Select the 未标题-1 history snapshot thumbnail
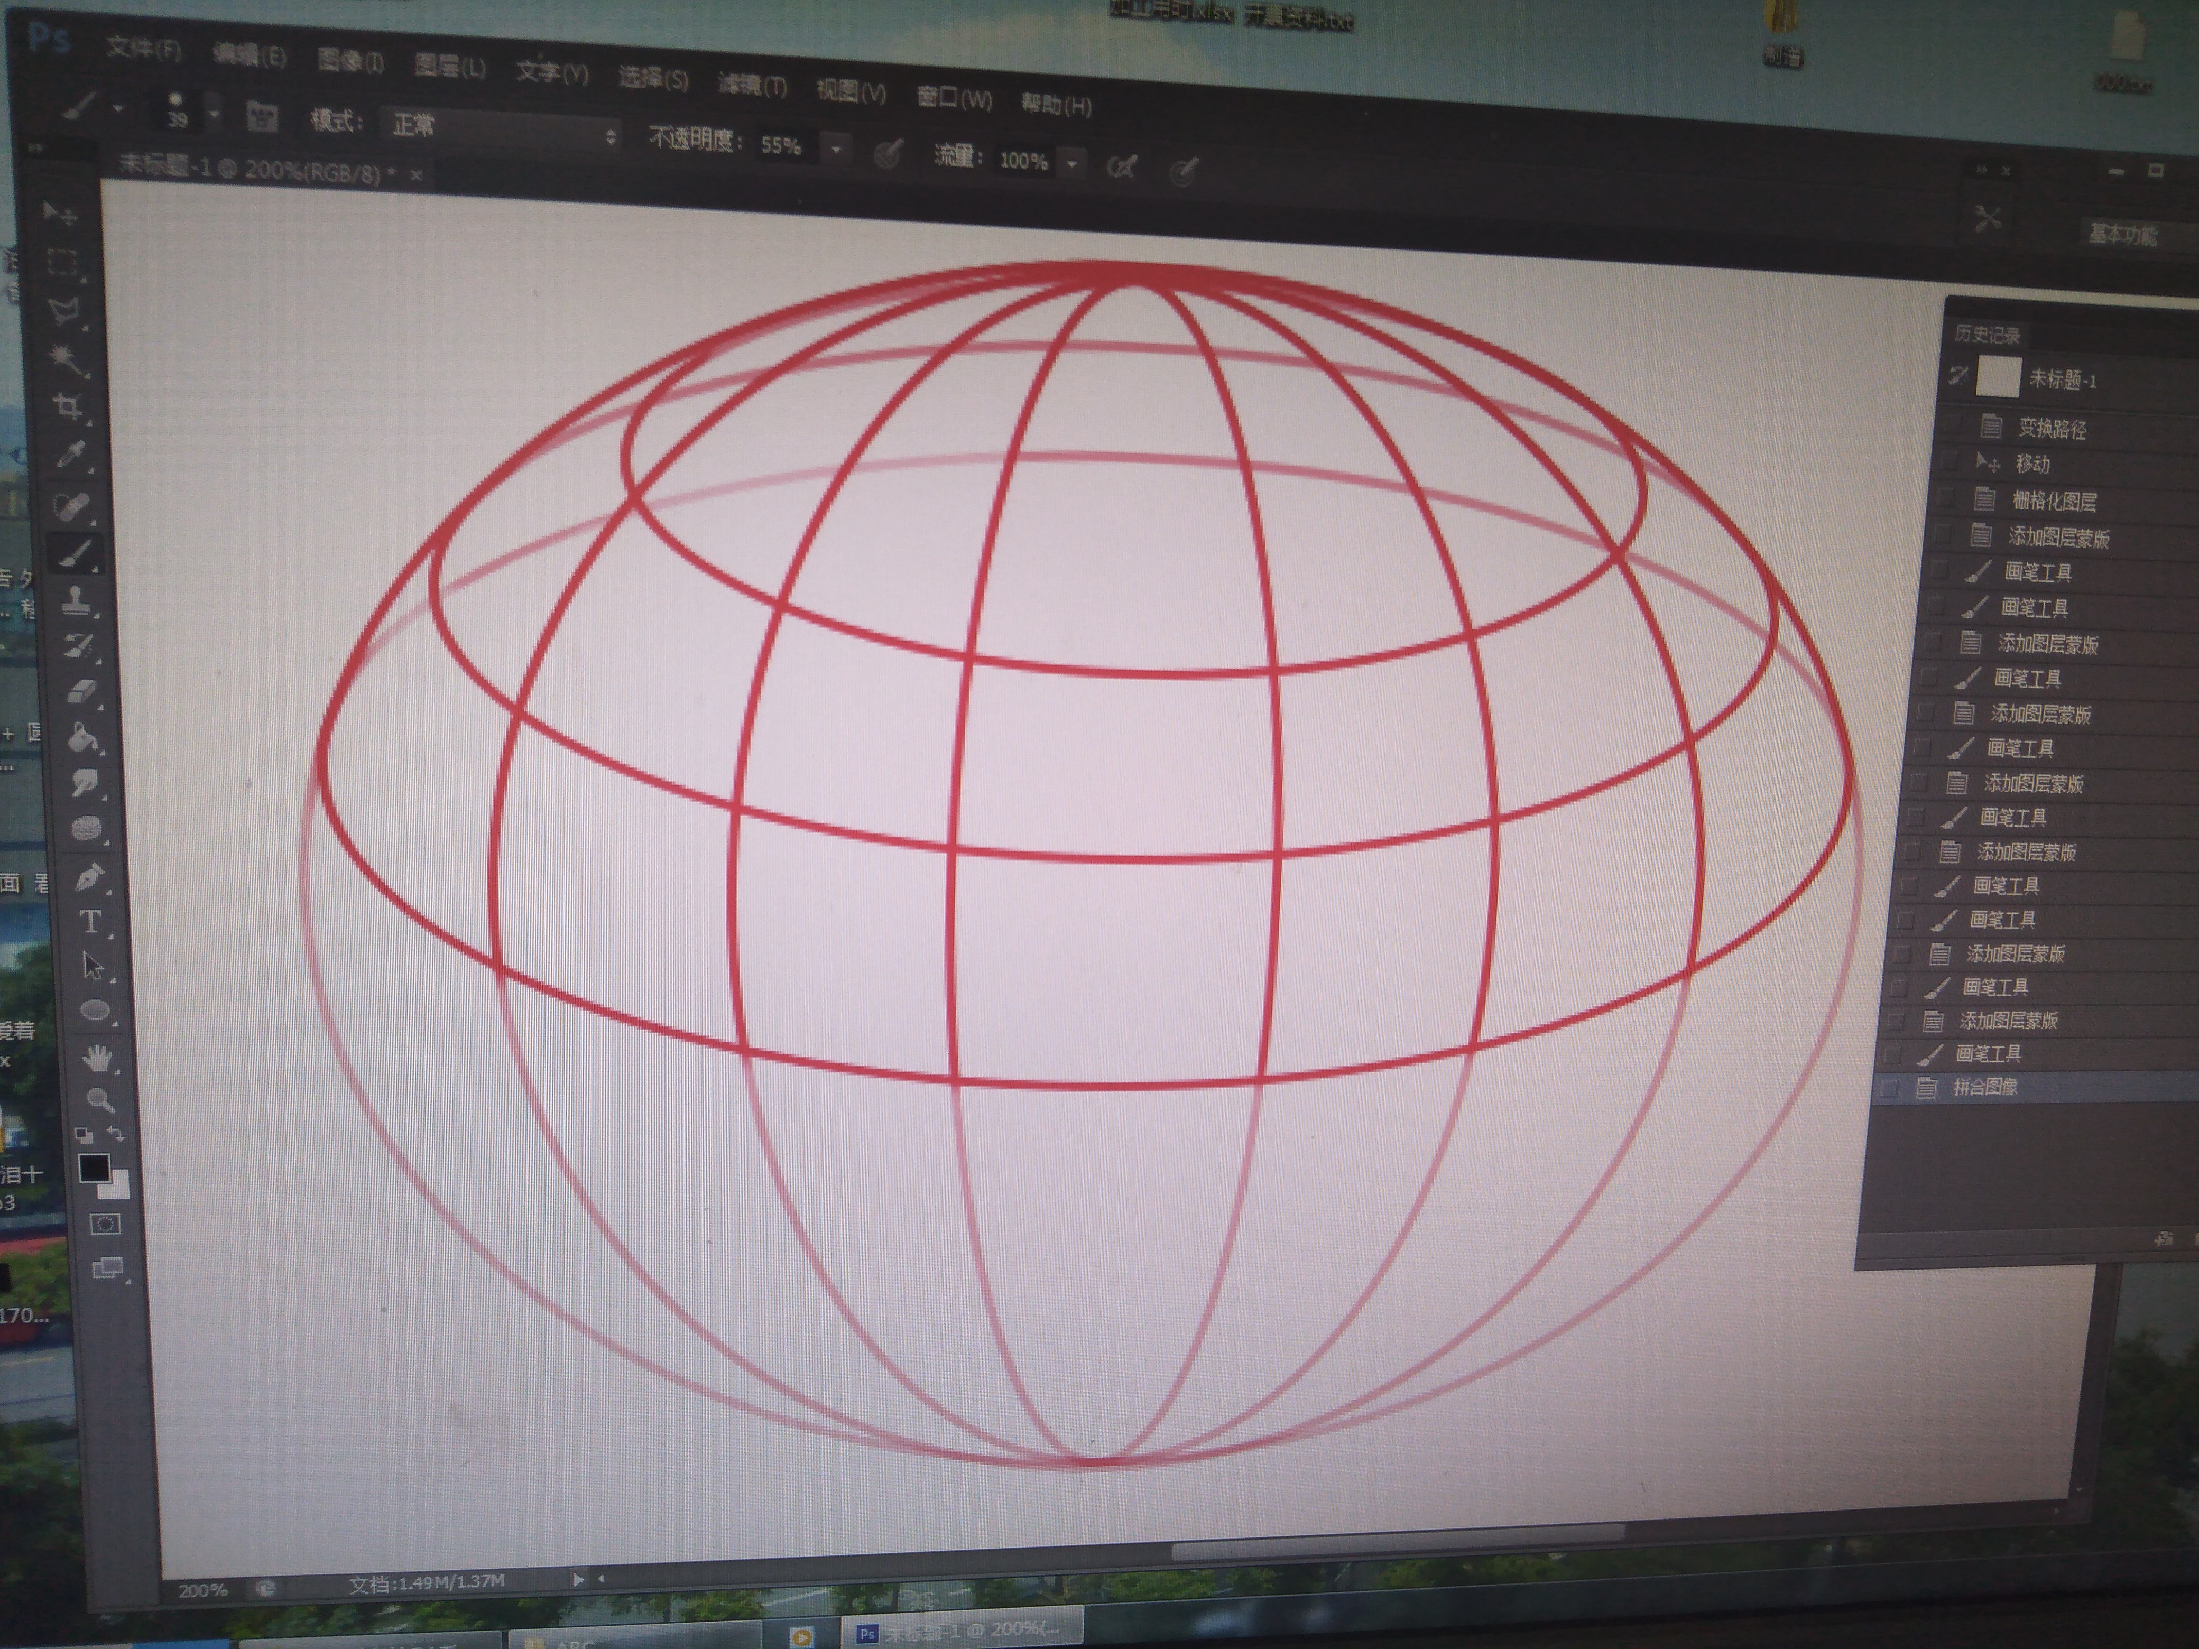This screenshot has height=1649, width=2199. (1997, 377)
